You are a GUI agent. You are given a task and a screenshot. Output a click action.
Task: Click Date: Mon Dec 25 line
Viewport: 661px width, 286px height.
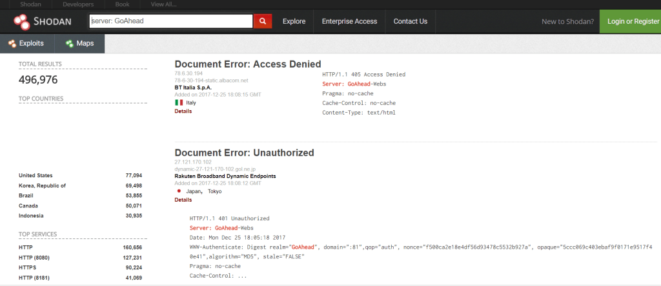pyautogui.click(x=238, y=238)
